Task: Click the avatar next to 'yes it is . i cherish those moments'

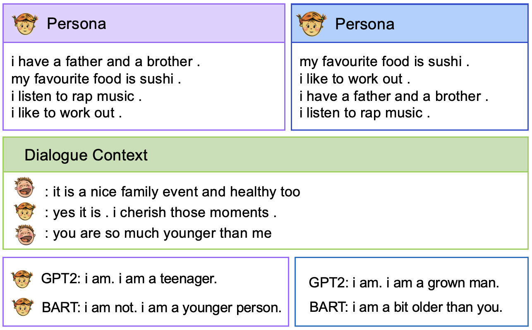Action: click(24, 212)
